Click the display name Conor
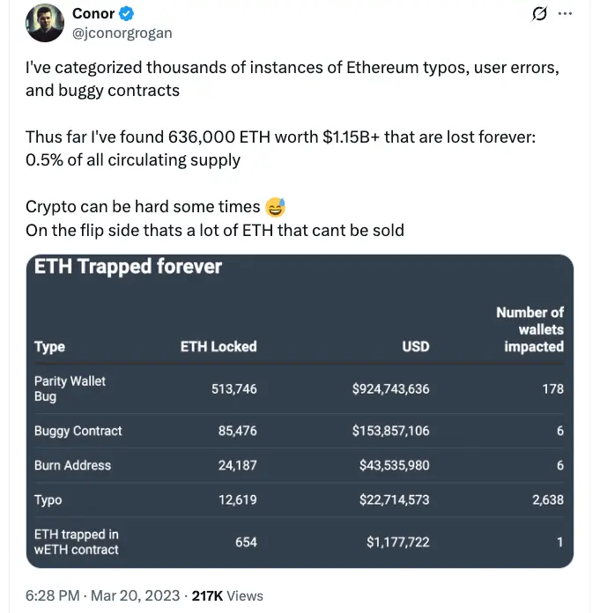The image size is (600, 613). click(93, 14)
